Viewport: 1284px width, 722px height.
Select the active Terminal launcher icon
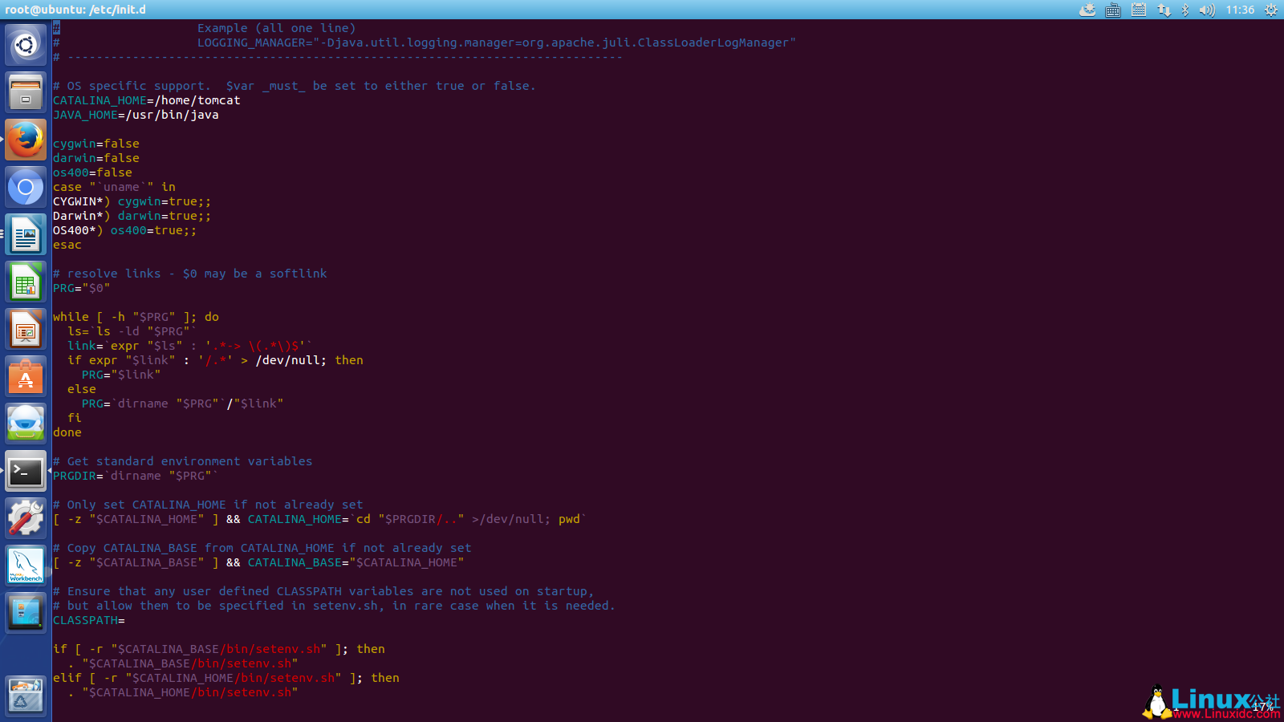coord(26,472)
